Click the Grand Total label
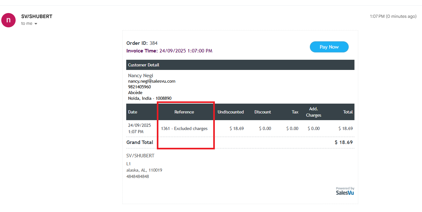 pos(140,142)
